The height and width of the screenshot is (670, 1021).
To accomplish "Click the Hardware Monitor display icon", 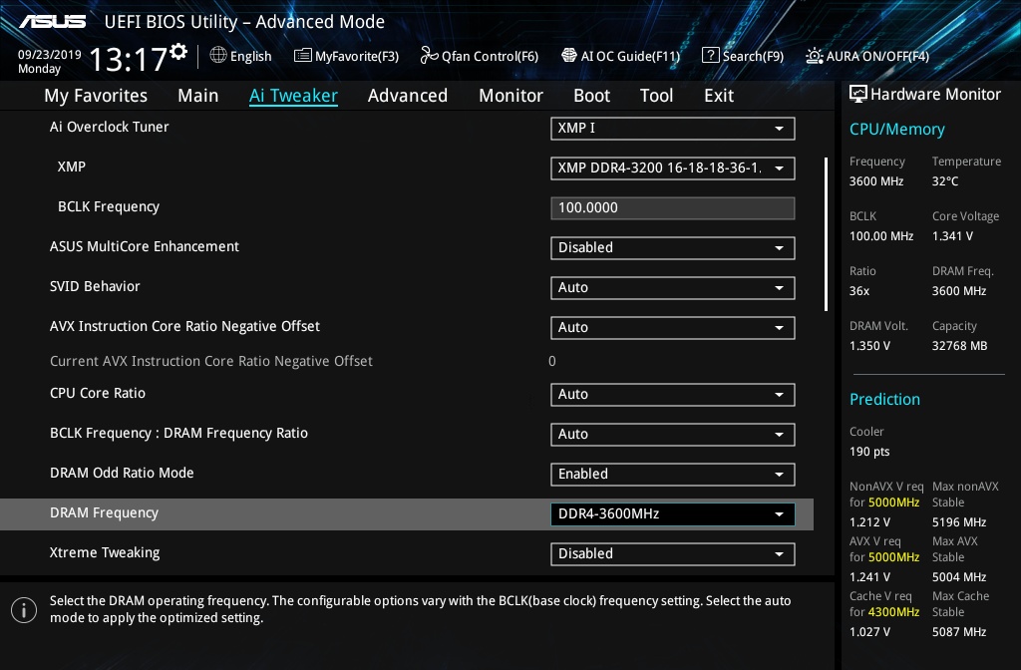I will (x=858, y=95).
